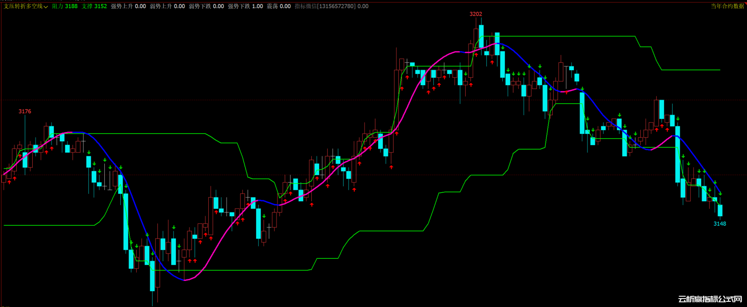This screenshot has height=307, width=747.
Task: Click the final green down arrow above the last candle
Action: [x=720, y=194]
